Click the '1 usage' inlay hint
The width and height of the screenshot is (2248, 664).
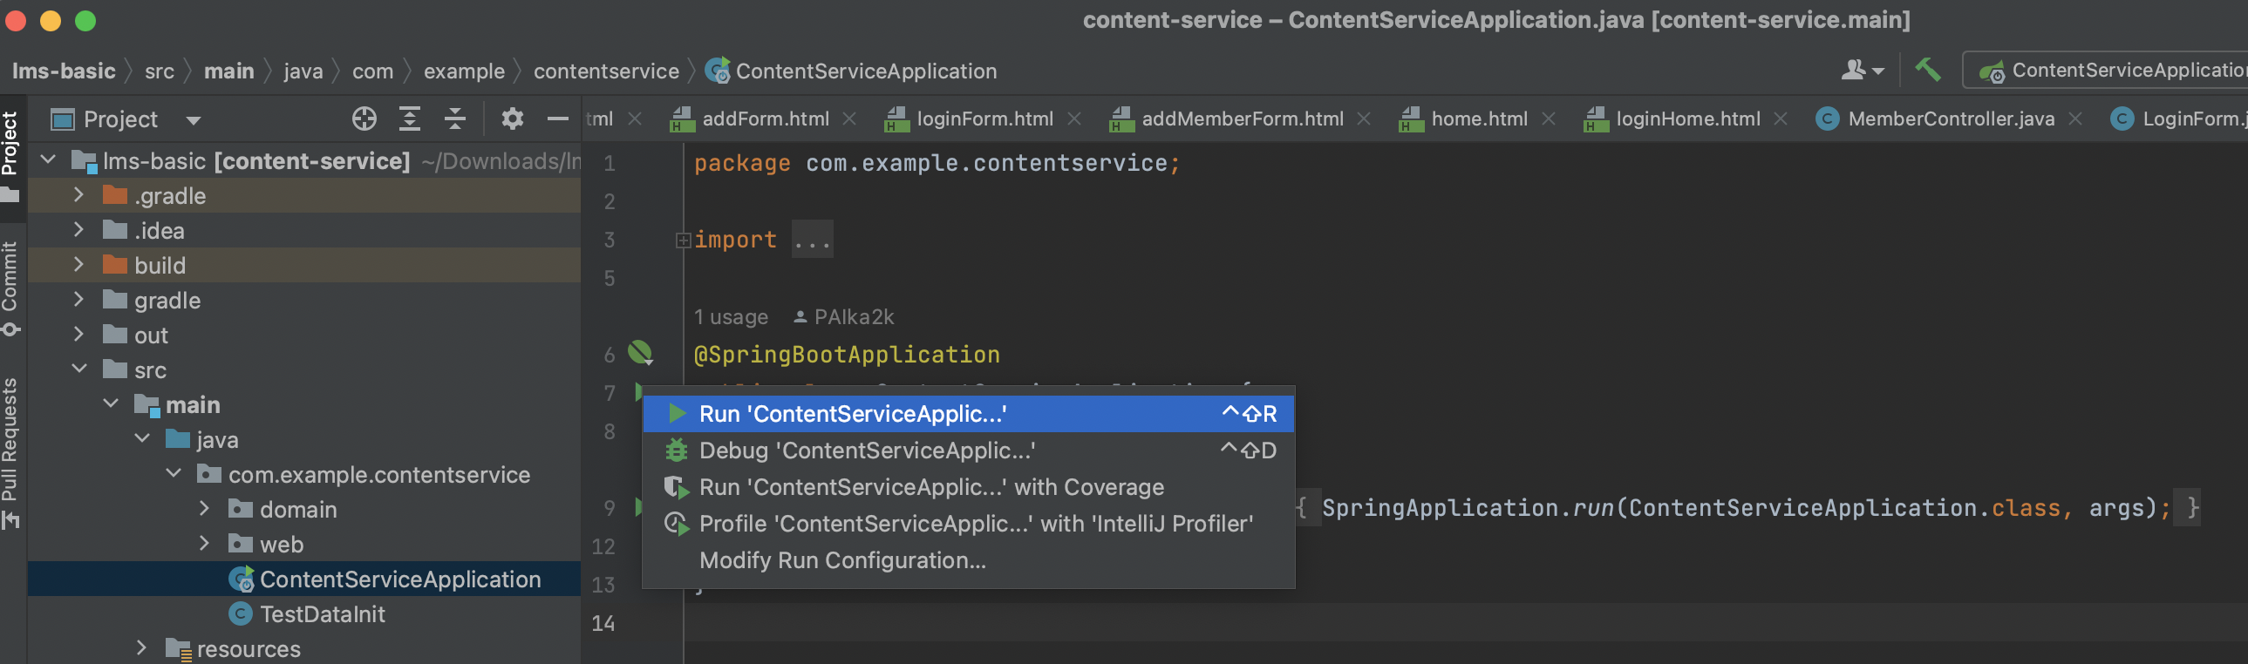tap(731, 316)
